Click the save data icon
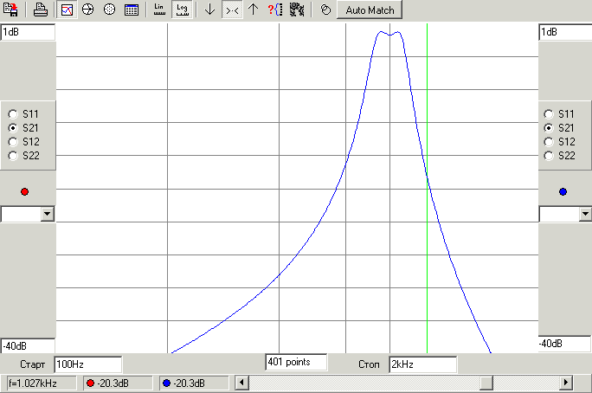Viewport: 592px width, 393px height. click(x=10, y=10)
